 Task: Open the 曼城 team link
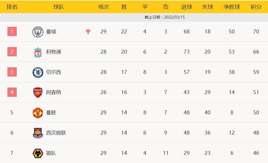pyautogui.click(x=51, y=32)
